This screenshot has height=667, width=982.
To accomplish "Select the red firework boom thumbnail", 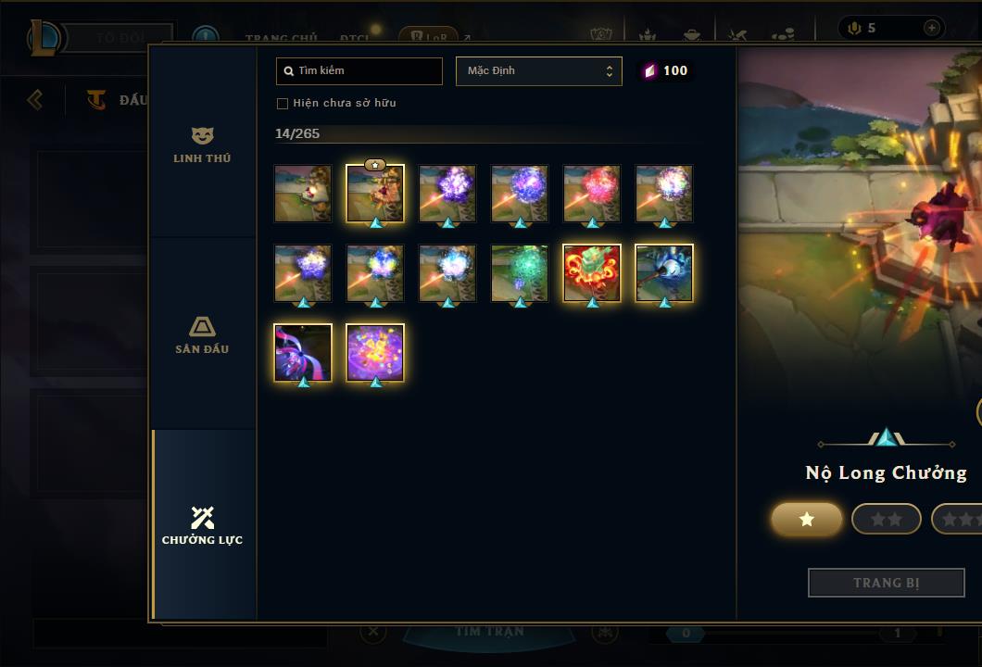I will (x=592, y=194).
